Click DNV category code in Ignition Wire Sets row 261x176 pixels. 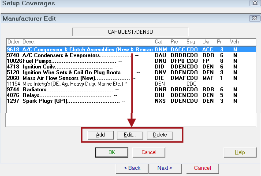[x=160, y=72]
